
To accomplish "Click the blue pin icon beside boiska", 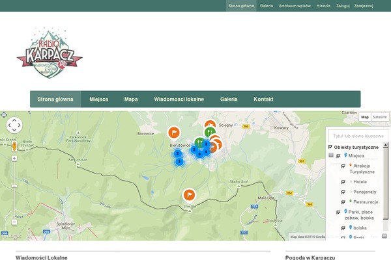I will [x=351, y=227].
